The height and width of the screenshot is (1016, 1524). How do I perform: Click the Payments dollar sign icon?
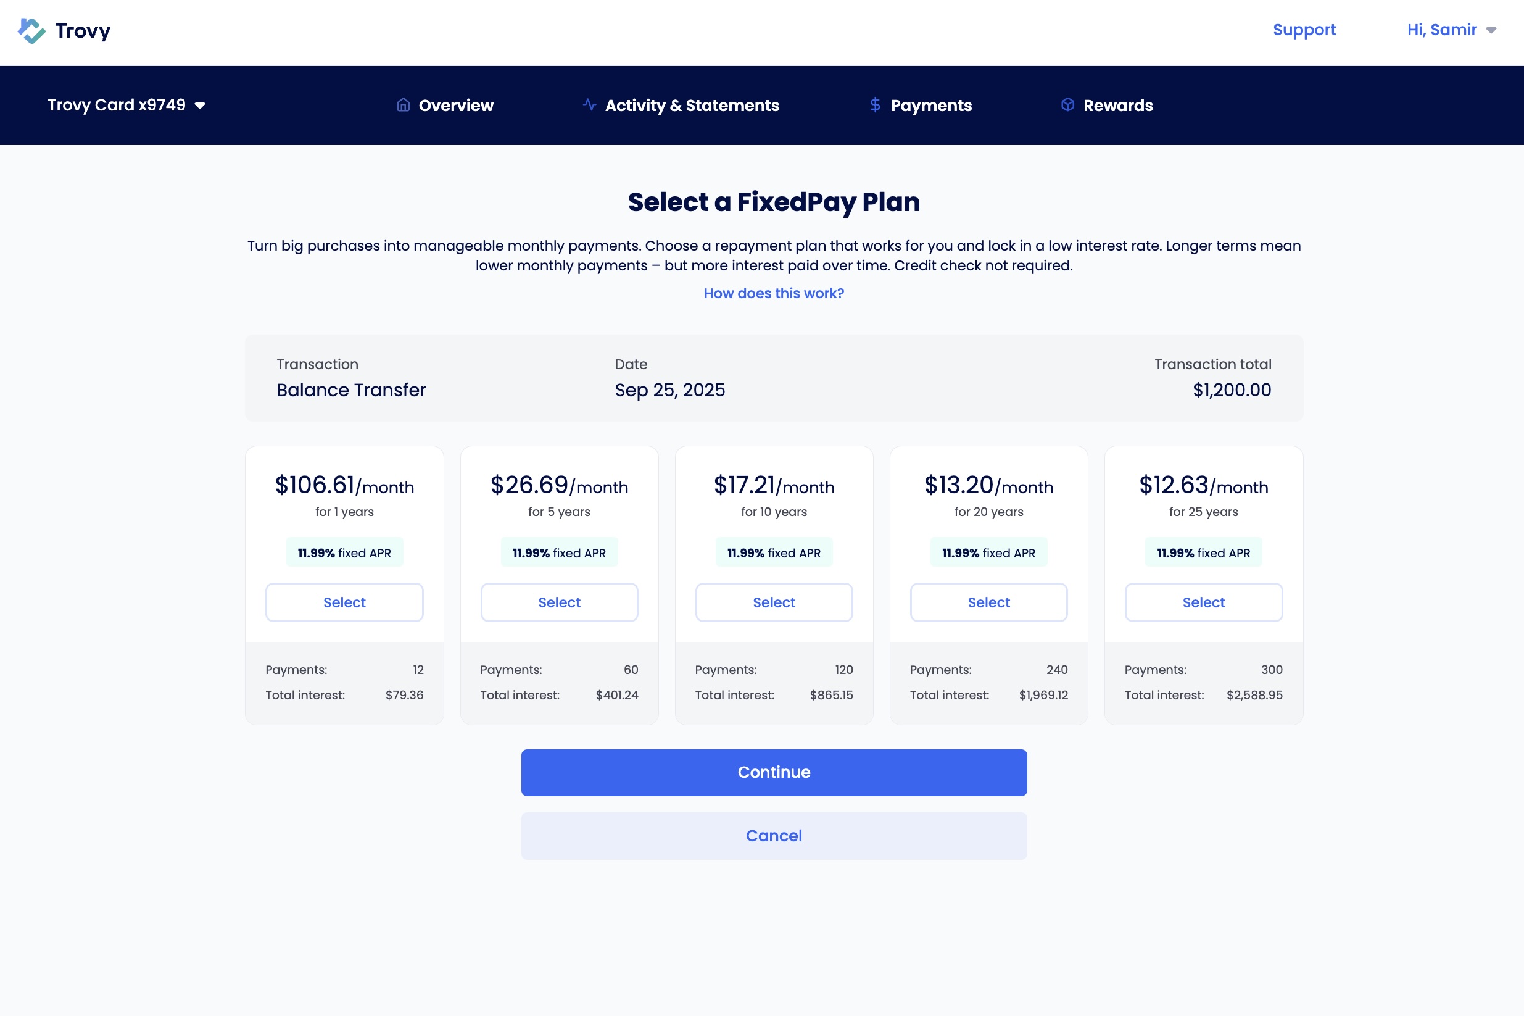click(874, 105)
